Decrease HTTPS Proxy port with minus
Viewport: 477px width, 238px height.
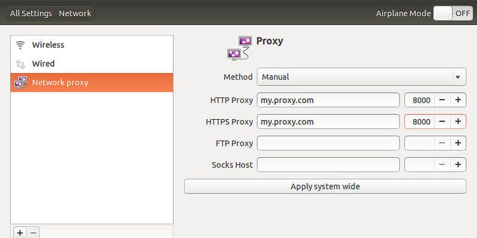[x=442, y=122]
